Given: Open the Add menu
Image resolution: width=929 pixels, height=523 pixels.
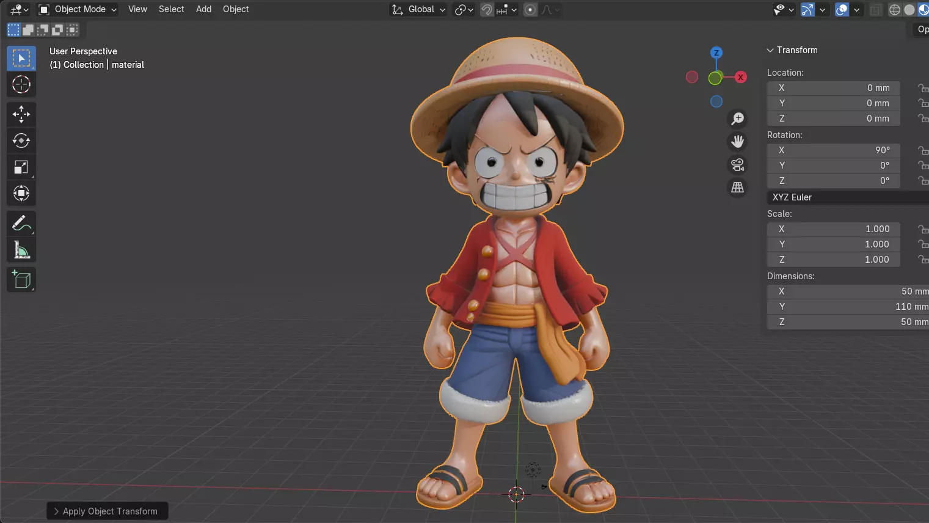Looking at the screenshot, I should 203,9.
